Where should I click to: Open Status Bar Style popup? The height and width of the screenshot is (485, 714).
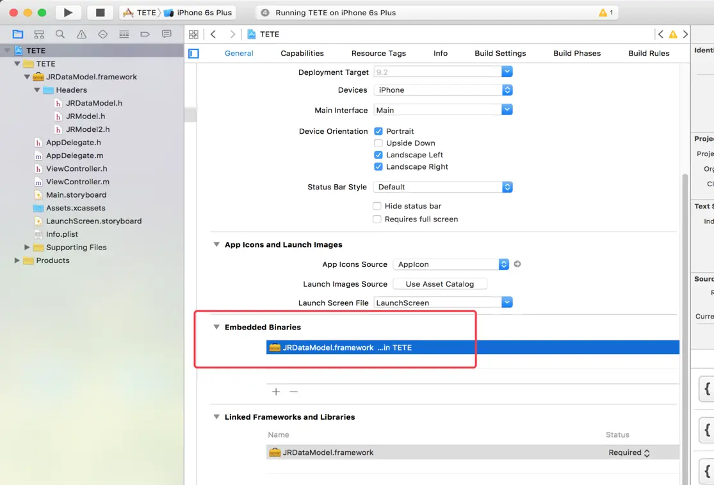(x=443, y=187)
